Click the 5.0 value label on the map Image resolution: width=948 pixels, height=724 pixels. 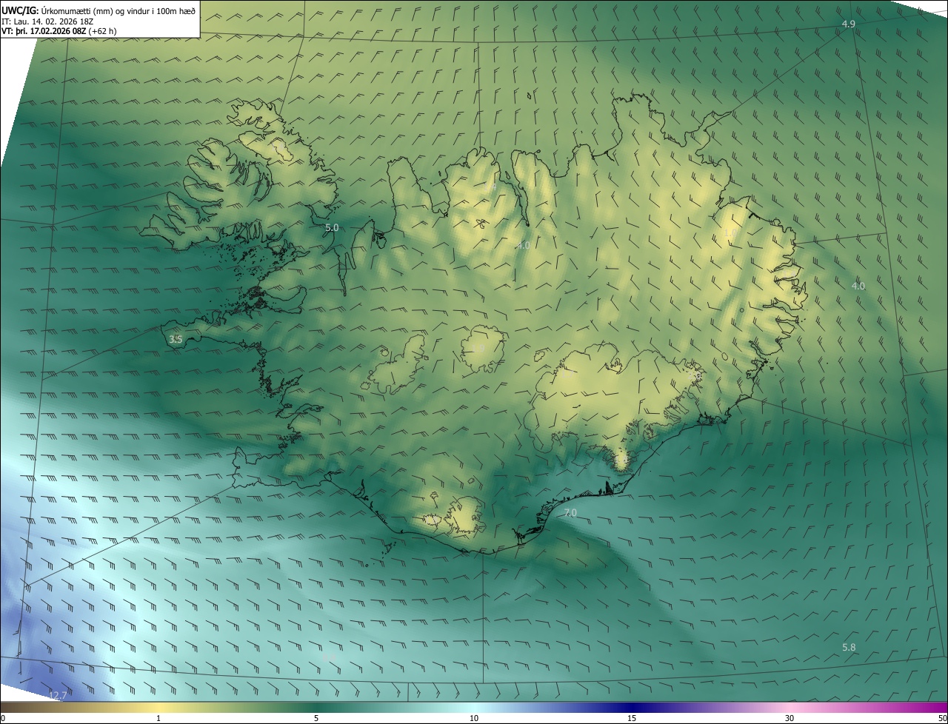click(332, 228)
